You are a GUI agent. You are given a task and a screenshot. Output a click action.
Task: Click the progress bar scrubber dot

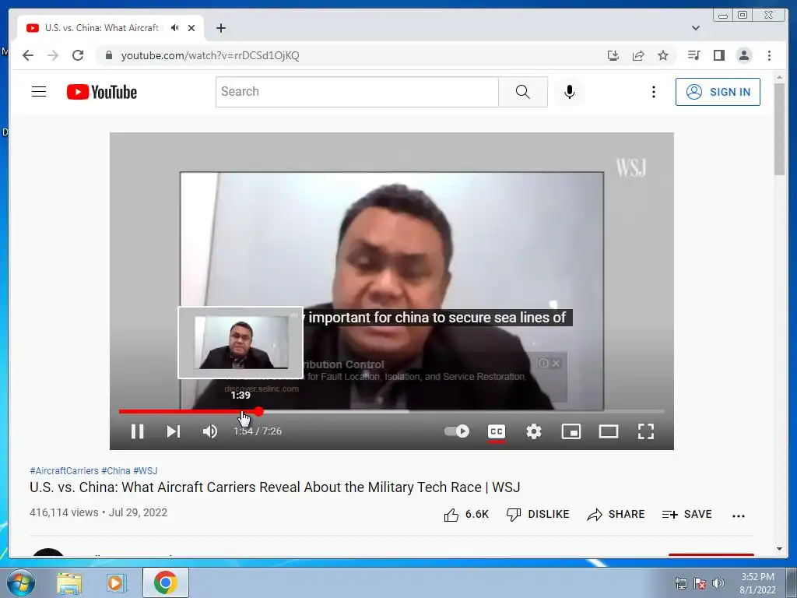[x=258, y=411]
